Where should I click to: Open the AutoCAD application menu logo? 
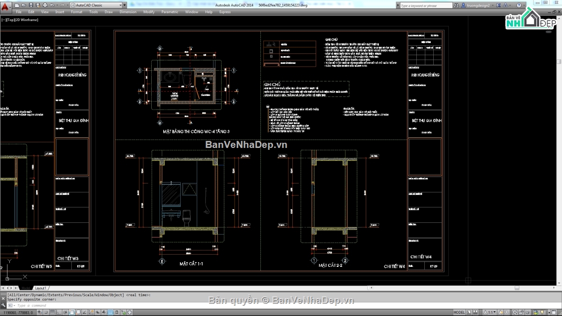point(5,6)
